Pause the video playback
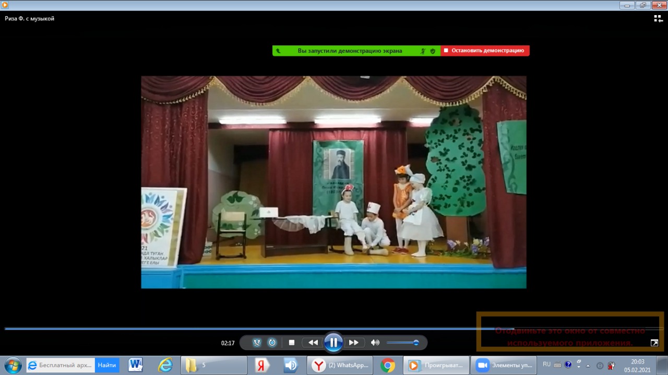668x375 pixels. pos(333,343)
